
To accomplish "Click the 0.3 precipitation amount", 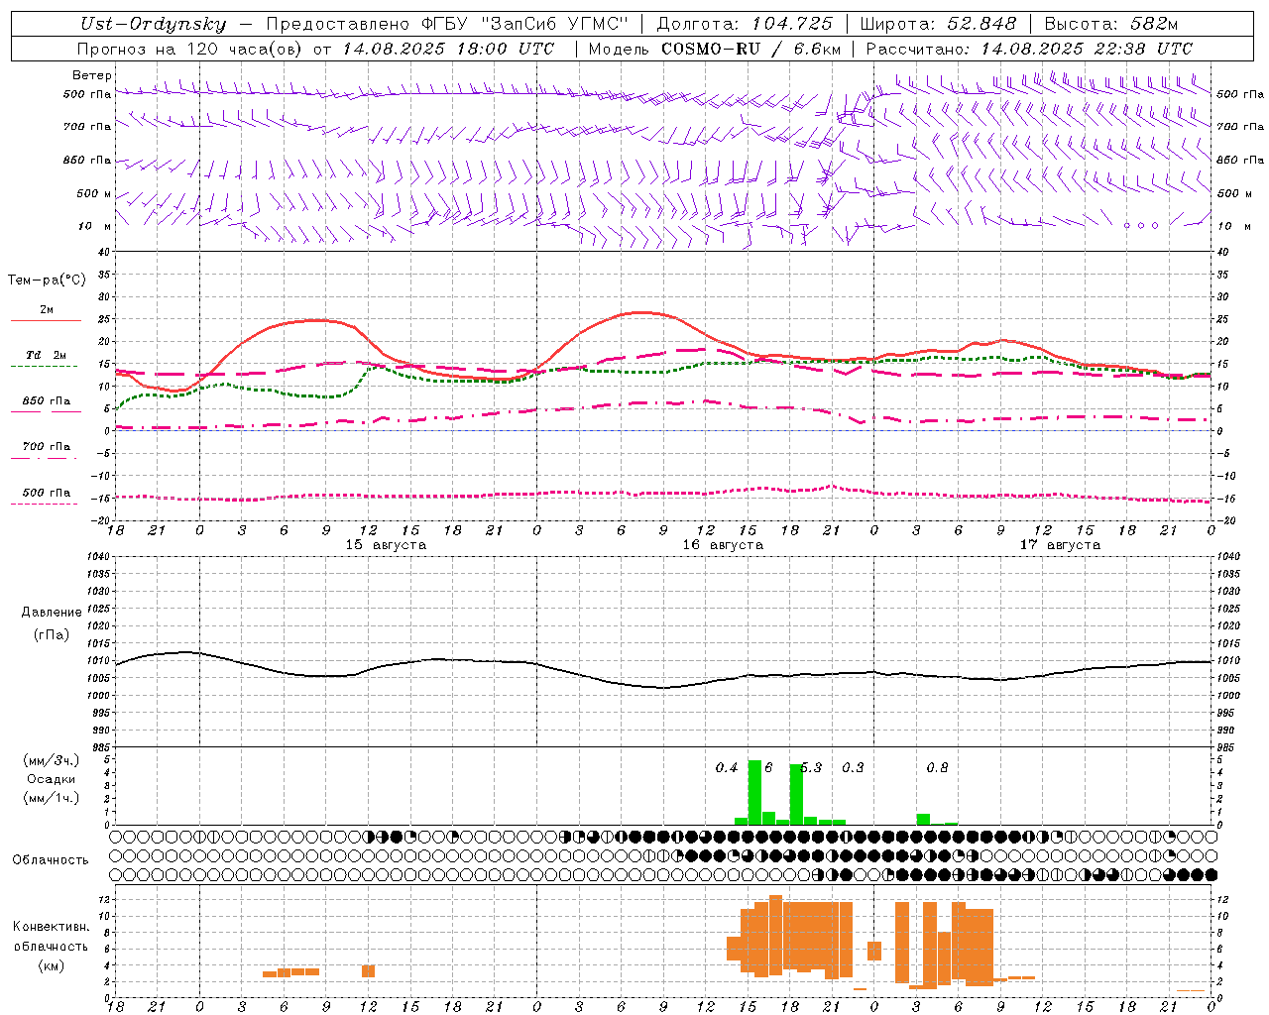I will 853,767.
